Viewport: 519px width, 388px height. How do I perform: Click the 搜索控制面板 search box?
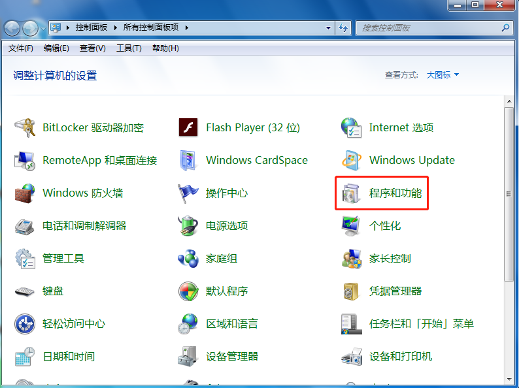click(428, 28)
